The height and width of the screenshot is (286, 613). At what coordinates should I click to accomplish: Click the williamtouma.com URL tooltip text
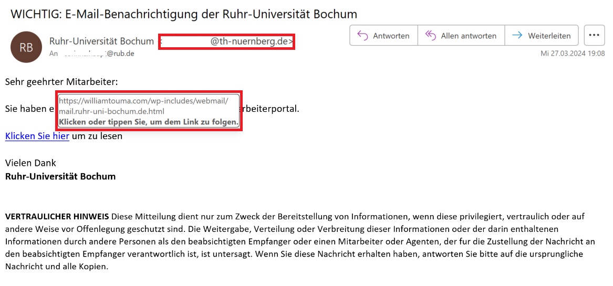tap(143, 106)
